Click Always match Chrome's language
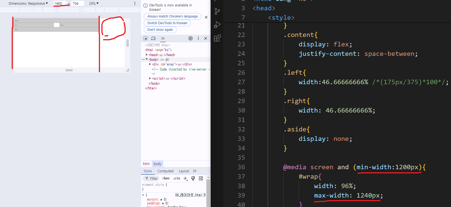The image size is (451, 207). click(172, 16)
